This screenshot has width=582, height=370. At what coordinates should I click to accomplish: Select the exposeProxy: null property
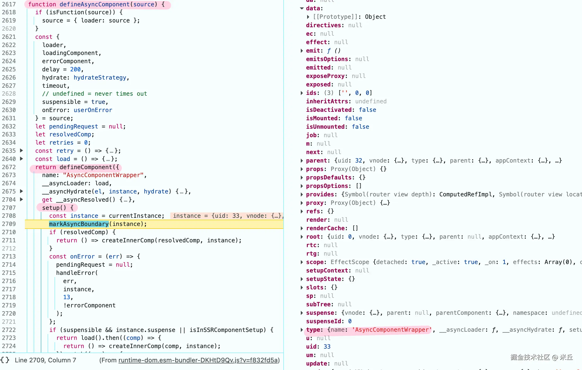coord(336,76)
